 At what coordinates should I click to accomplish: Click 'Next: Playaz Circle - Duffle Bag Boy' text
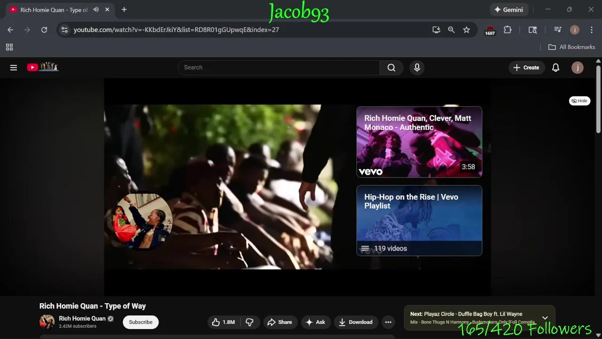466,314
